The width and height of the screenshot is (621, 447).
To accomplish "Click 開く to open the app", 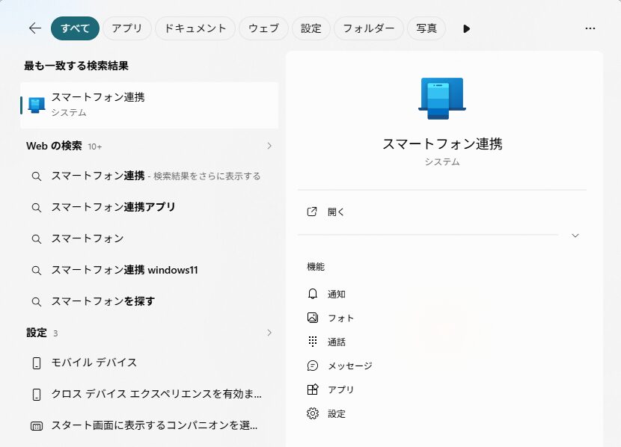I will pos(336,212).
